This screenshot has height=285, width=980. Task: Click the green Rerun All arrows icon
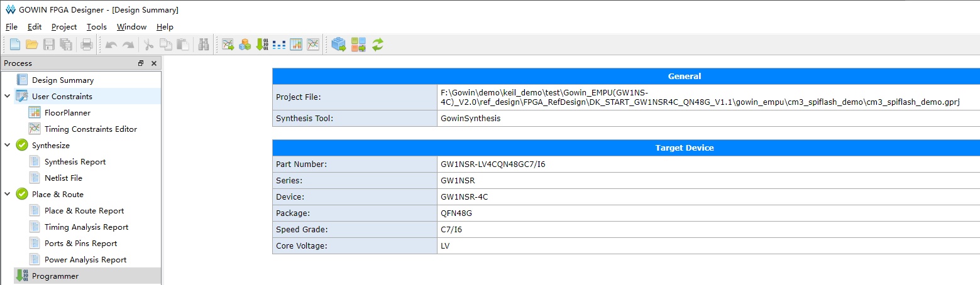point(378,45)
